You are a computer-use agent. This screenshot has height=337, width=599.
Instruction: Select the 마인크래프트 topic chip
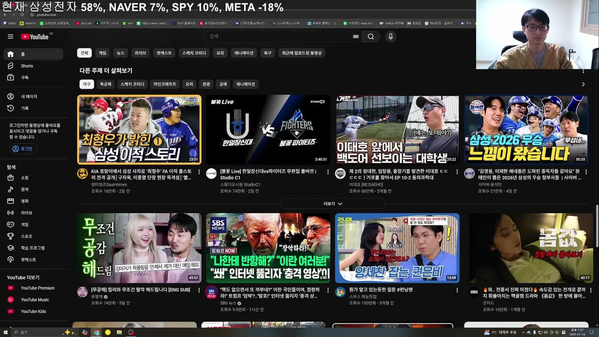[165, 84]
